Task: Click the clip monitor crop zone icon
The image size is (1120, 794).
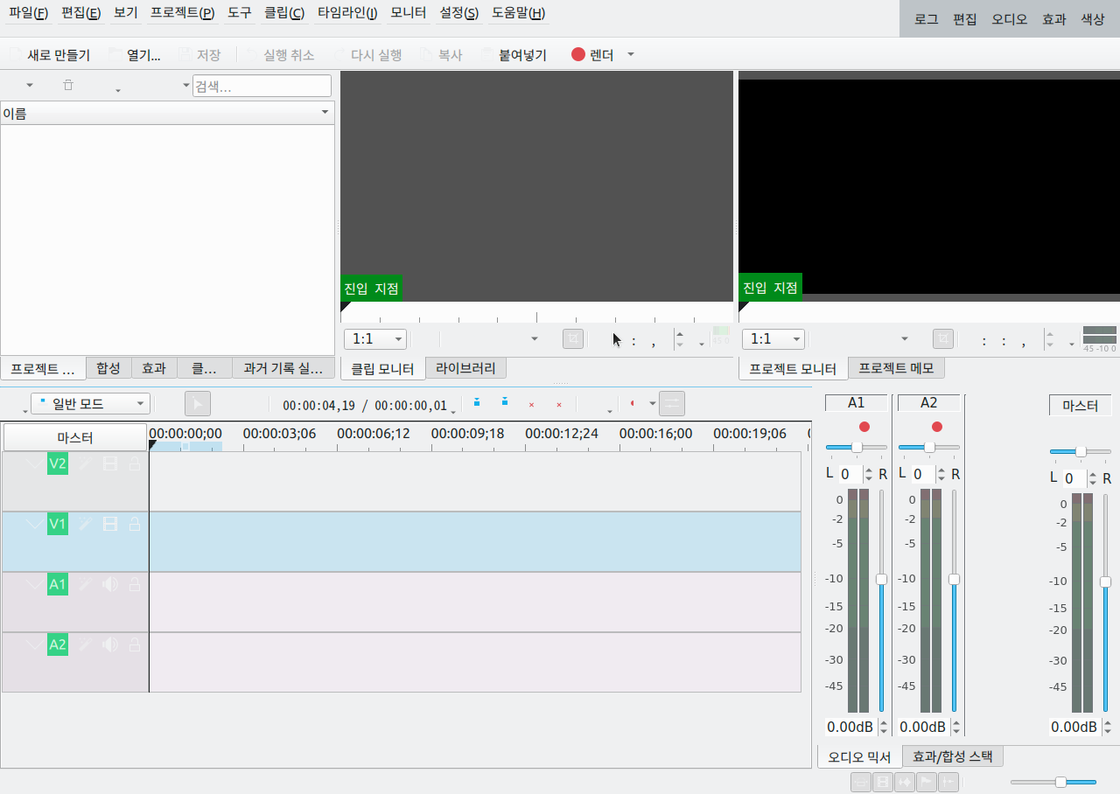Action: coord(573,339)
